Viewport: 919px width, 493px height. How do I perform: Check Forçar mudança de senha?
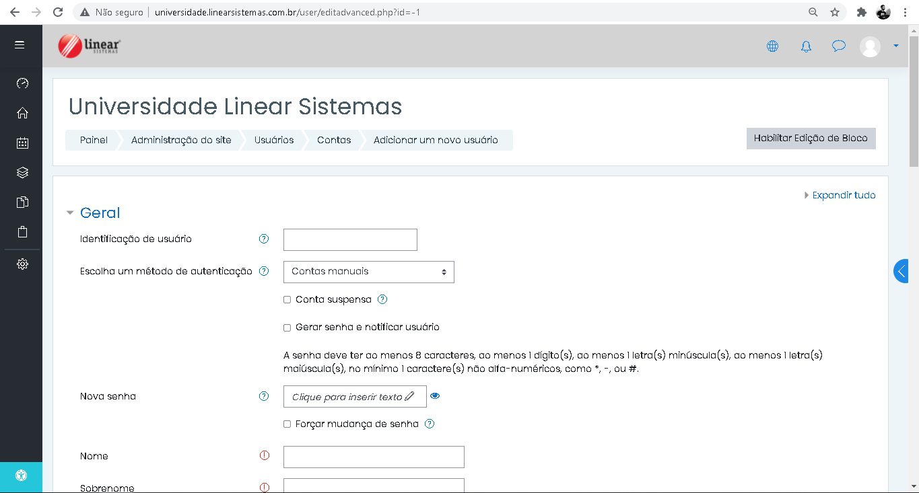point(287,424)
